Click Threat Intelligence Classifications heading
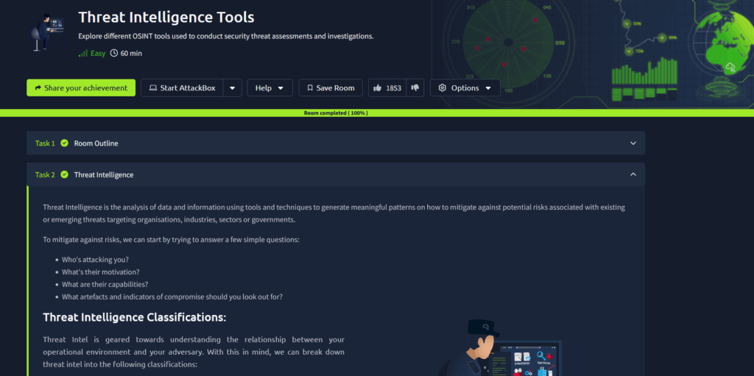Viewport: 754px width, 376px height. coord(135,317)
